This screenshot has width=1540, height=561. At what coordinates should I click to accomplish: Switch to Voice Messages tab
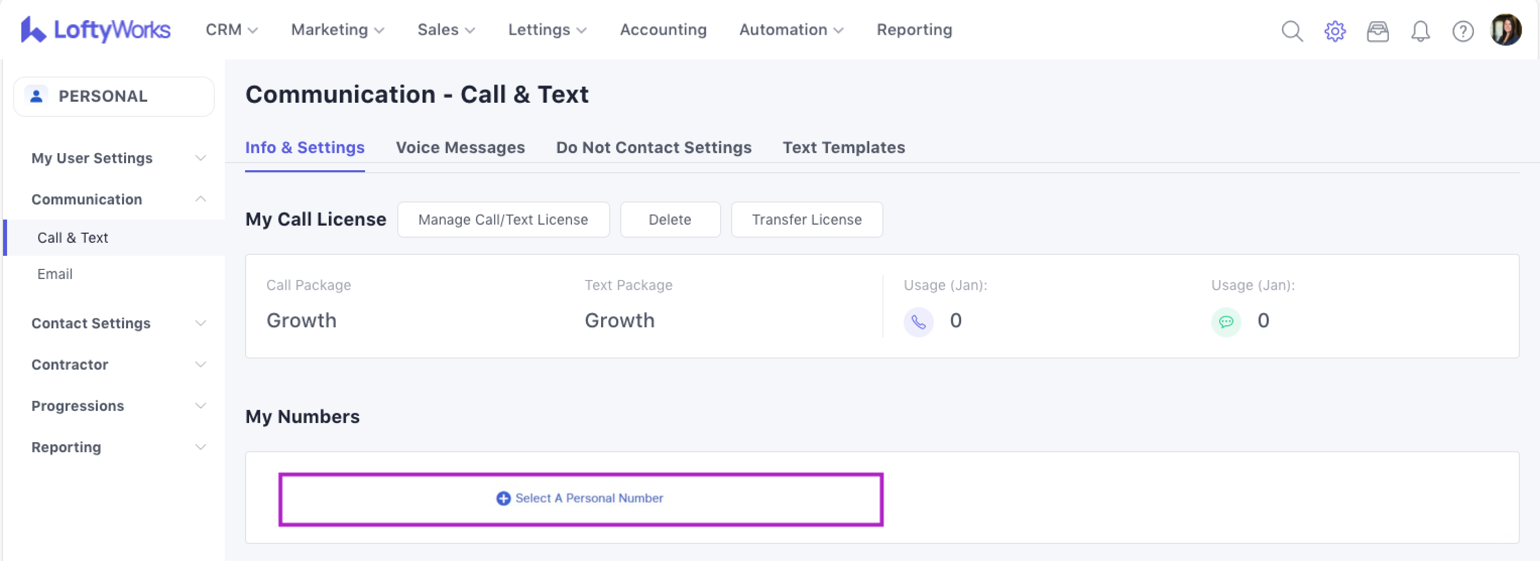point(460,148)
